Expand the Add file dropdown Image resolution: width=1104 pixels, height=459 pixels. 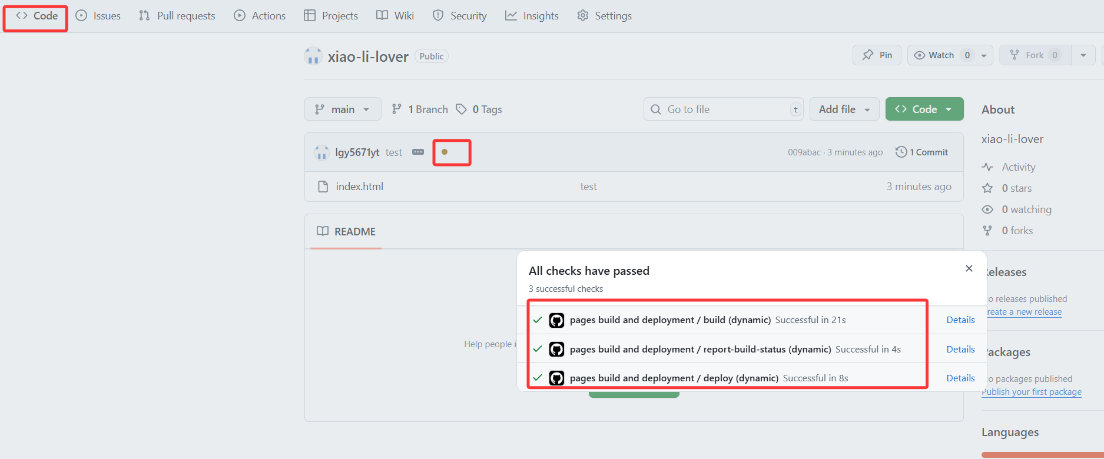[844, 109]
